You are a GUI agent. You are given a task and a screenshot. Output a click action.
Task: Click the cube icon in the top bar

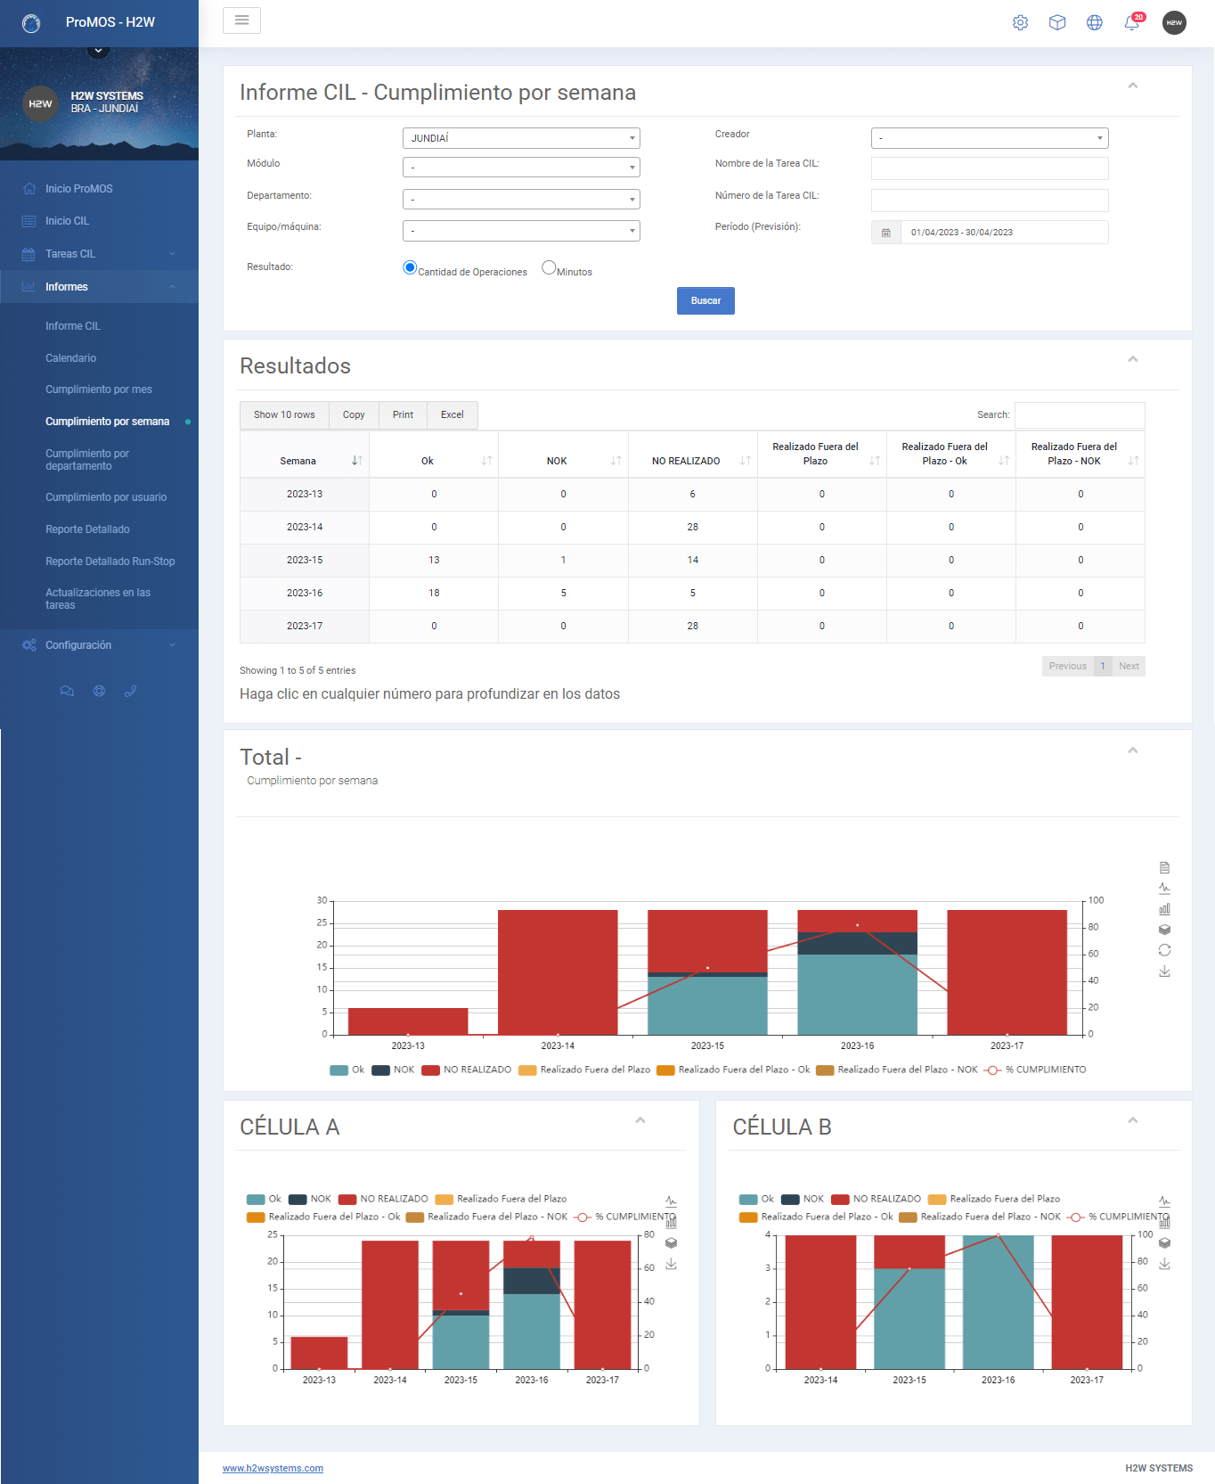point(1057,22)
